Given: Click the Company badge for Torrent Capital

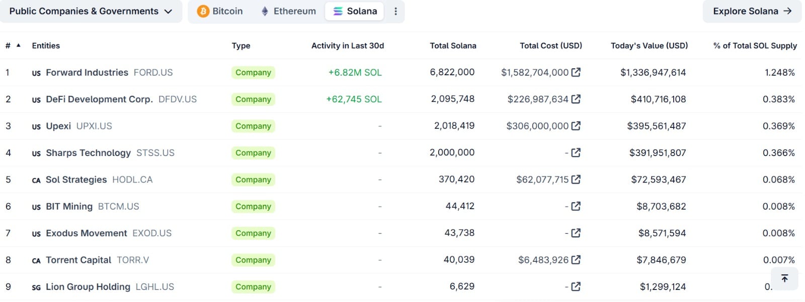Looking at the screenshot, I should tap(253, 260).
